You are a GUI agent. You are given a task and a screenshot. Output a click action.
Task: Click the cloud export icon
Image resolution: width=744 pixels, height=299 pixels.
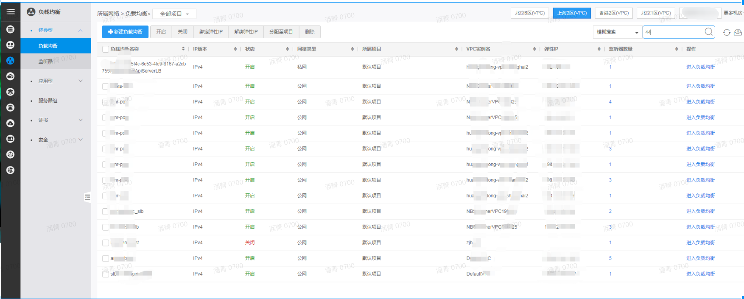[738, 32]
